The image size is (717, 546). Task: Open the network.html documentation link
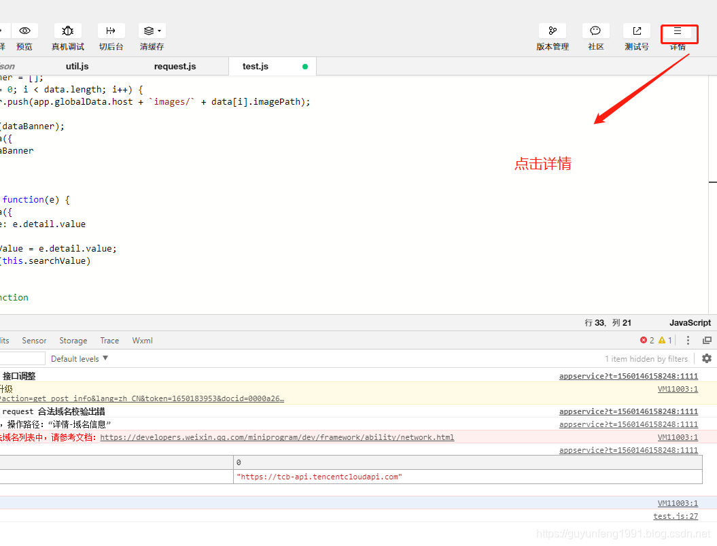click(x=277, y=437)
